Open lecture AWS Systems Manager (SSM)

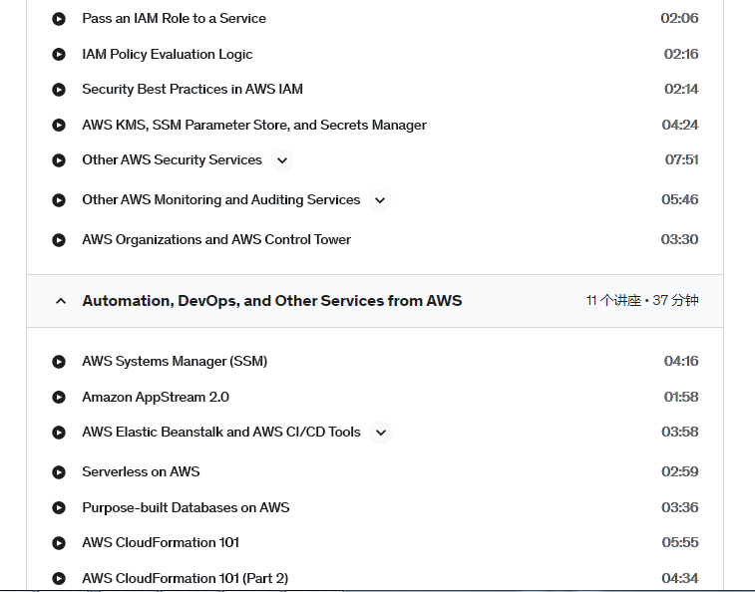[175, 361]
